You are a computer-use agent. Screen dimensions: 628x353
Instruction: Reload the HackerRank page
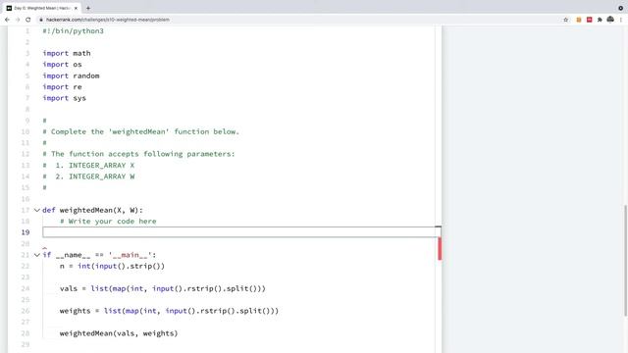(28, 20)
